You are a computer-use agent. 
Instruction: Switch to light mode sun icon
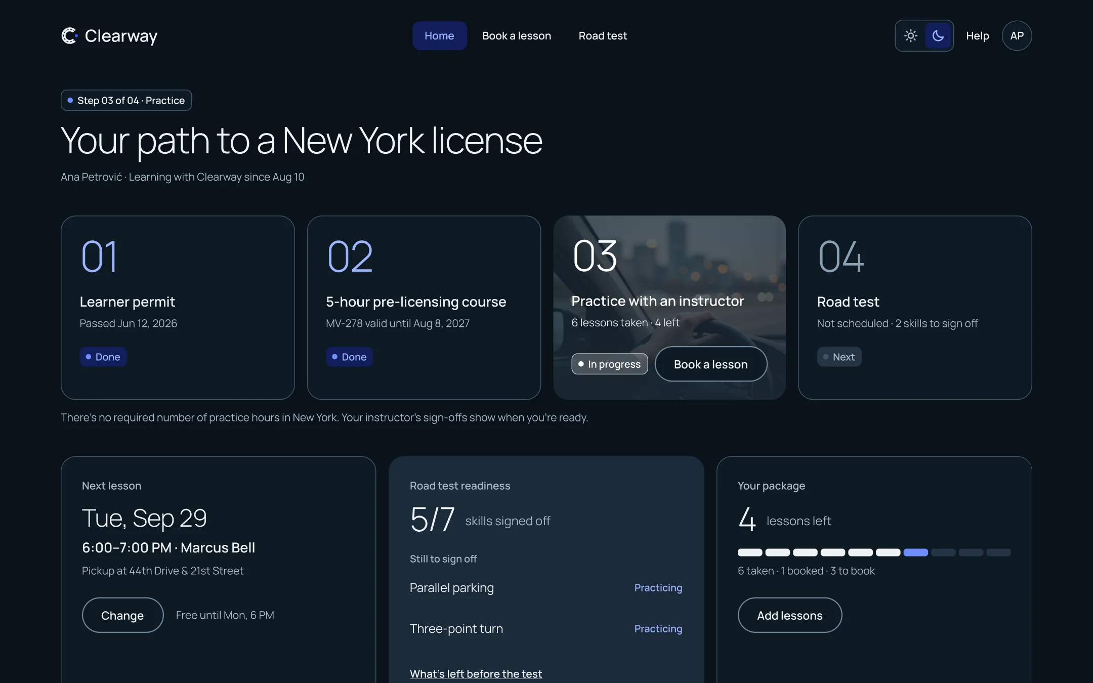910,35
